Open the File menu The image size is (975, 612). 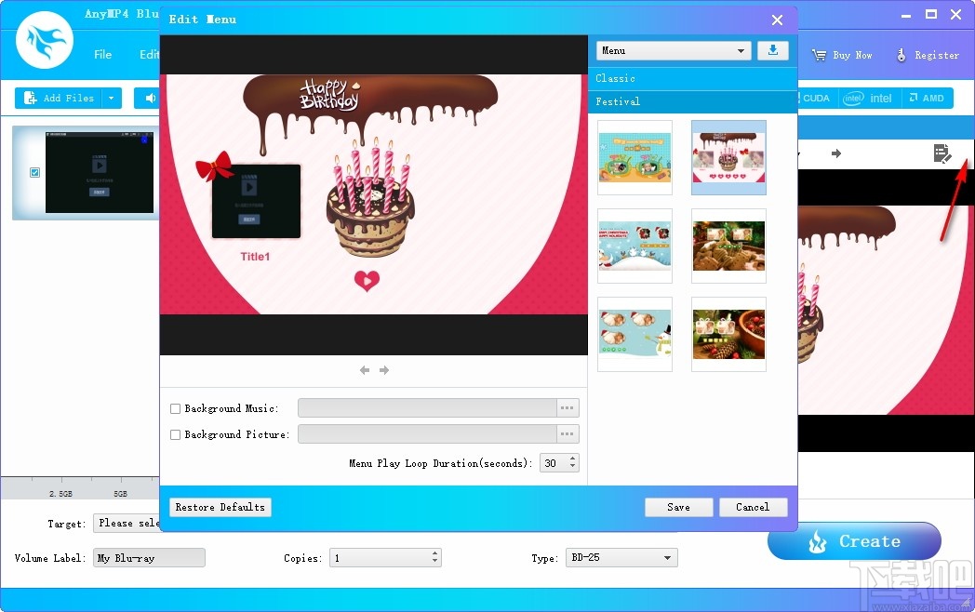tap(102, 54)
